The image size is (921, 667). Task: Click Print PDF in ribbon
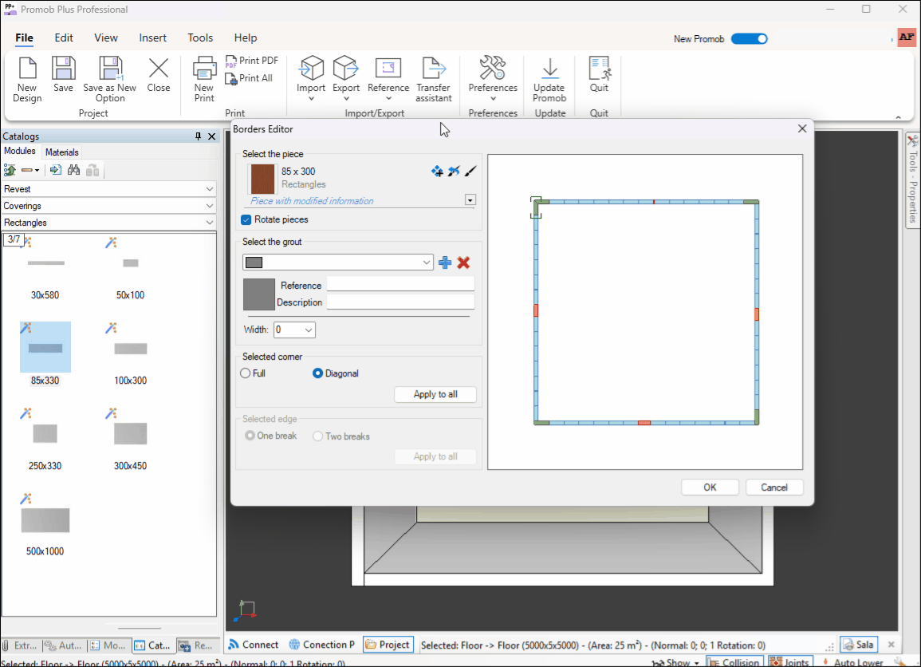(x=252, y=61)
